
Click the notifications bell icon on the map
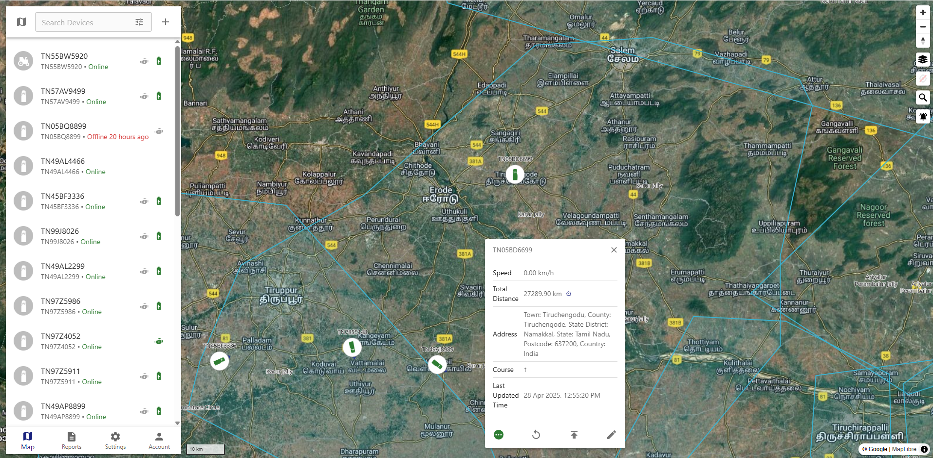point(922,117)
